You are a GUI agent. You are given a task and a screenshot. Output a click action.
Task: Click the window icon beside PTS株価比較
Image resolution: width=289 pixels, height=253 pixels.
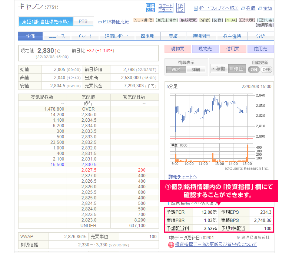click(x=100, y=22)
